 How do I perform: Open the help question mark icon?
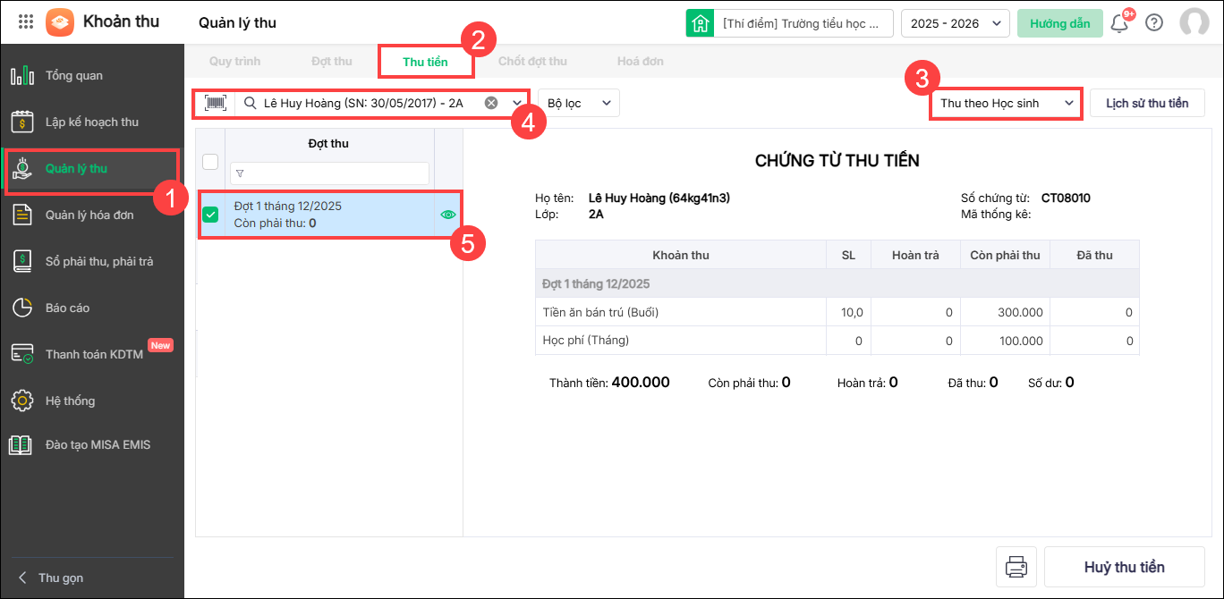click(x=1154, y=23)
